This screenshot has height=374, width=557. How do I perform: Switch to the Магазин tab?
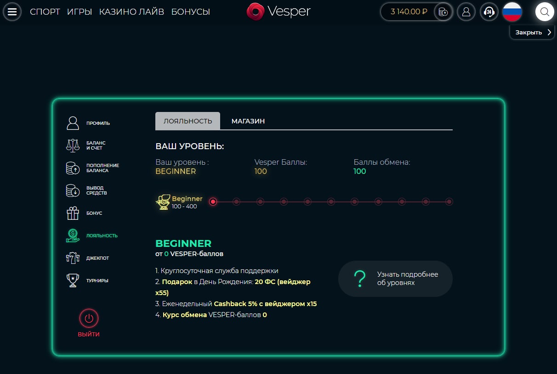coord(248,121)
